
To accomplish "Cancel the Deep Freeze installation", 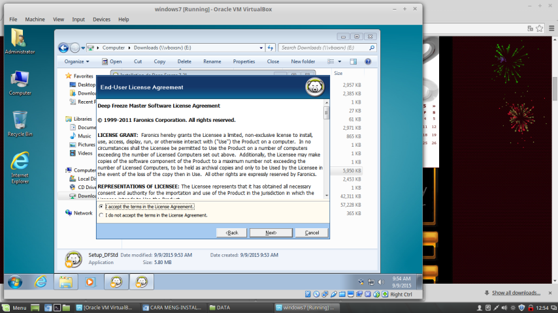I will tap(312, 233).
